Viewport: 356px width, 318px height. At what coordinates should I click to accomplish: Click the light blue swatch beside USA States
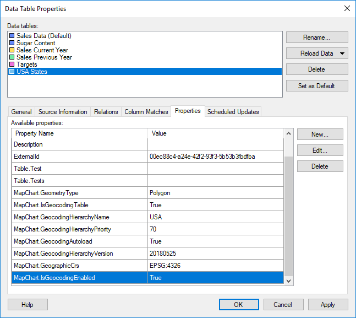pyautogui.click(x=12, y=72)
